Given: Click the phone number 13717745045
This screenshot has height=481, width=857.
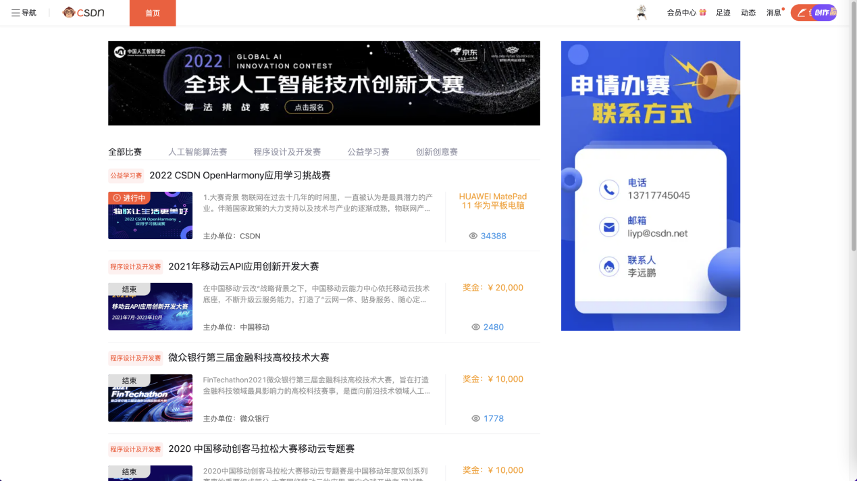Looking at the screenshot, I should point(659,195).
